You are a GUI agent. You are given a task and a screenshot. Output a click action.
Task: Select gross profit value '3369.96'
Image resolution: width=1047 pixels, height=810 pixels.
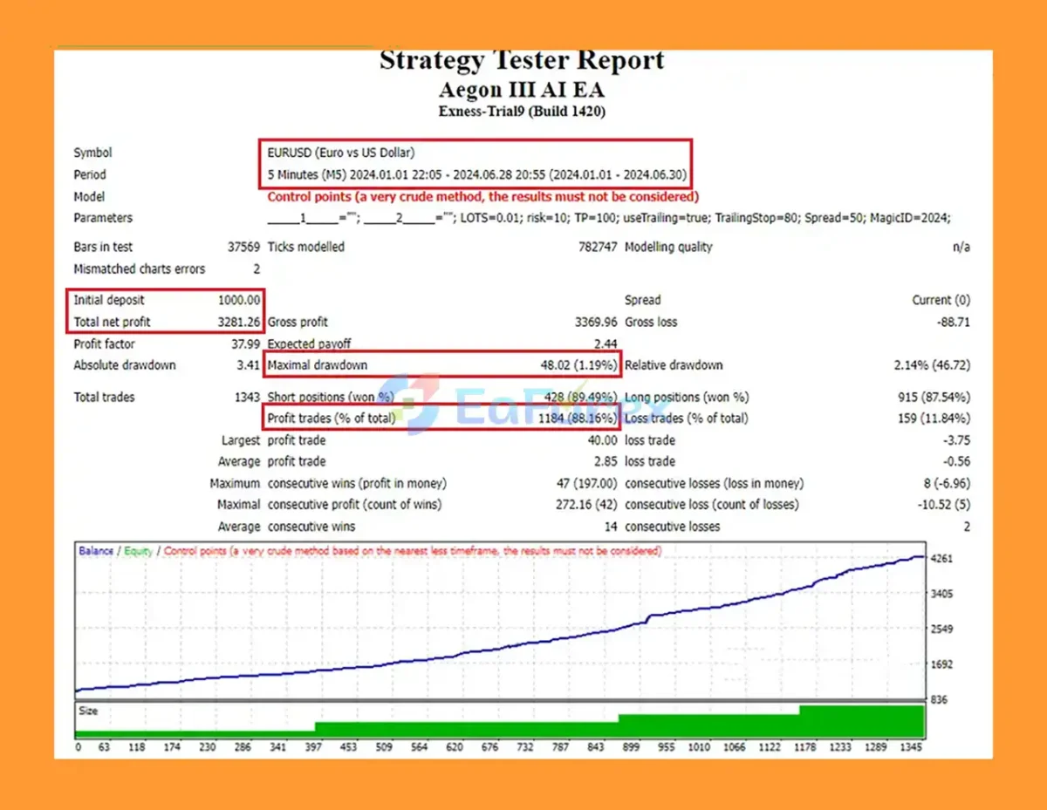point(597,322)
